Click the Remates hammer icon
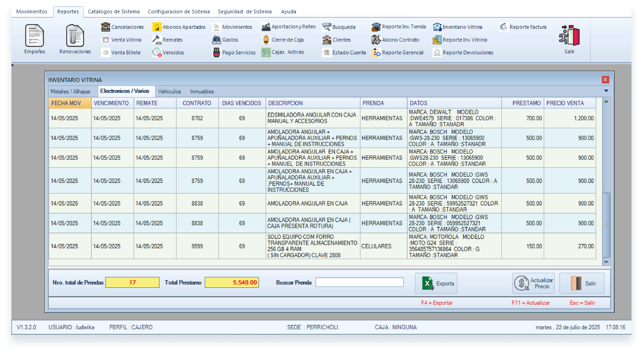 click(x=157, y=40)
